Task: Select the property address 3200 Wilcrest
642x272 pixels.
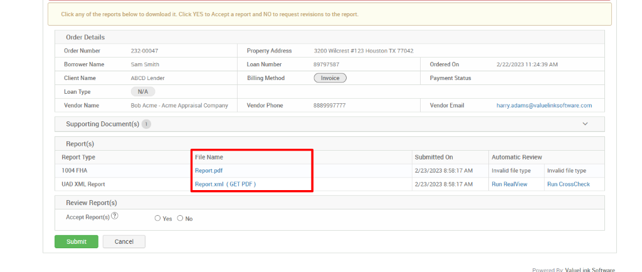Action: coord(364,51)
